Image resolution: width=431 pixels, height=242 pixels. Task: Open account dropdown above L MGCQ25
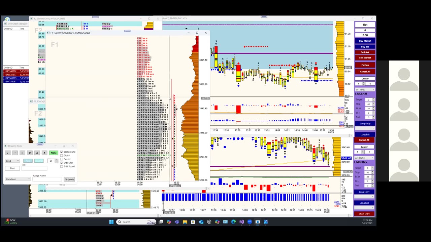[364, 158]
